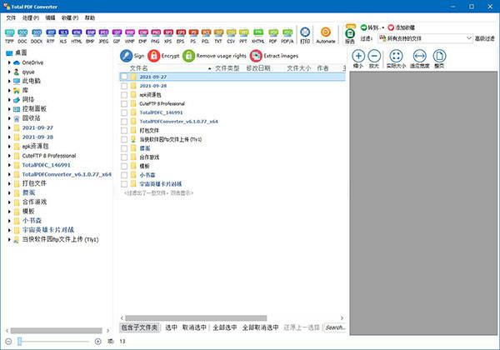Image resolution: width=500 pixels, height=350 pixels.
Task: Show whole page 整页 in preview
Action: tap(439, 59)
